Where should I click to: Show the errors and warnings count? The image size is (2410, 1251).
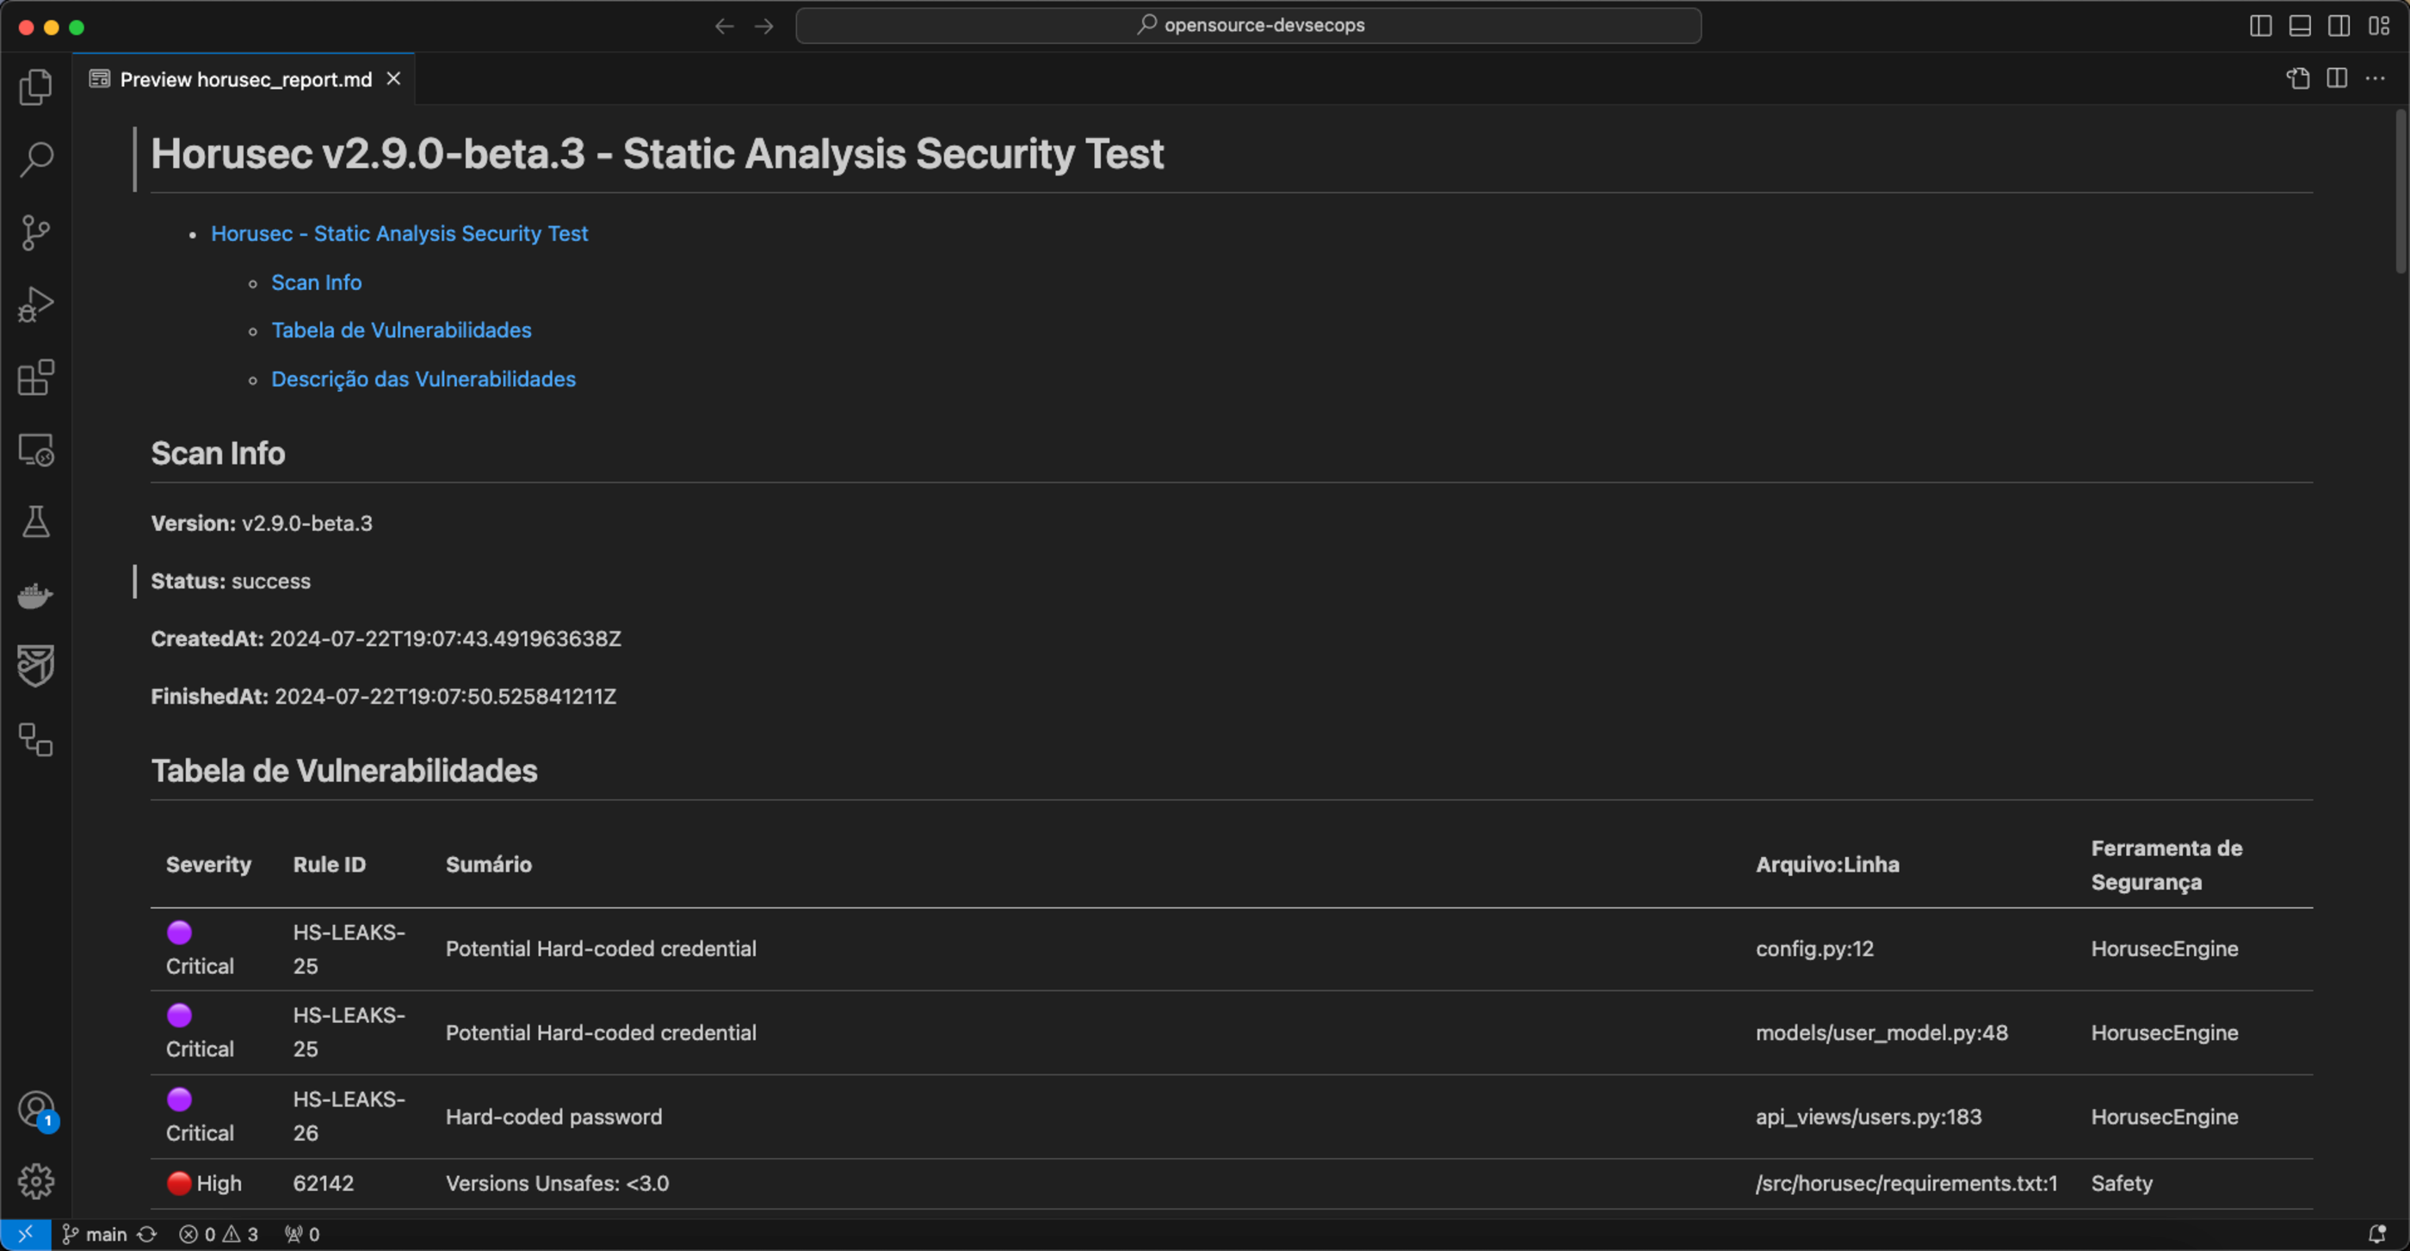pos(219,1234)
